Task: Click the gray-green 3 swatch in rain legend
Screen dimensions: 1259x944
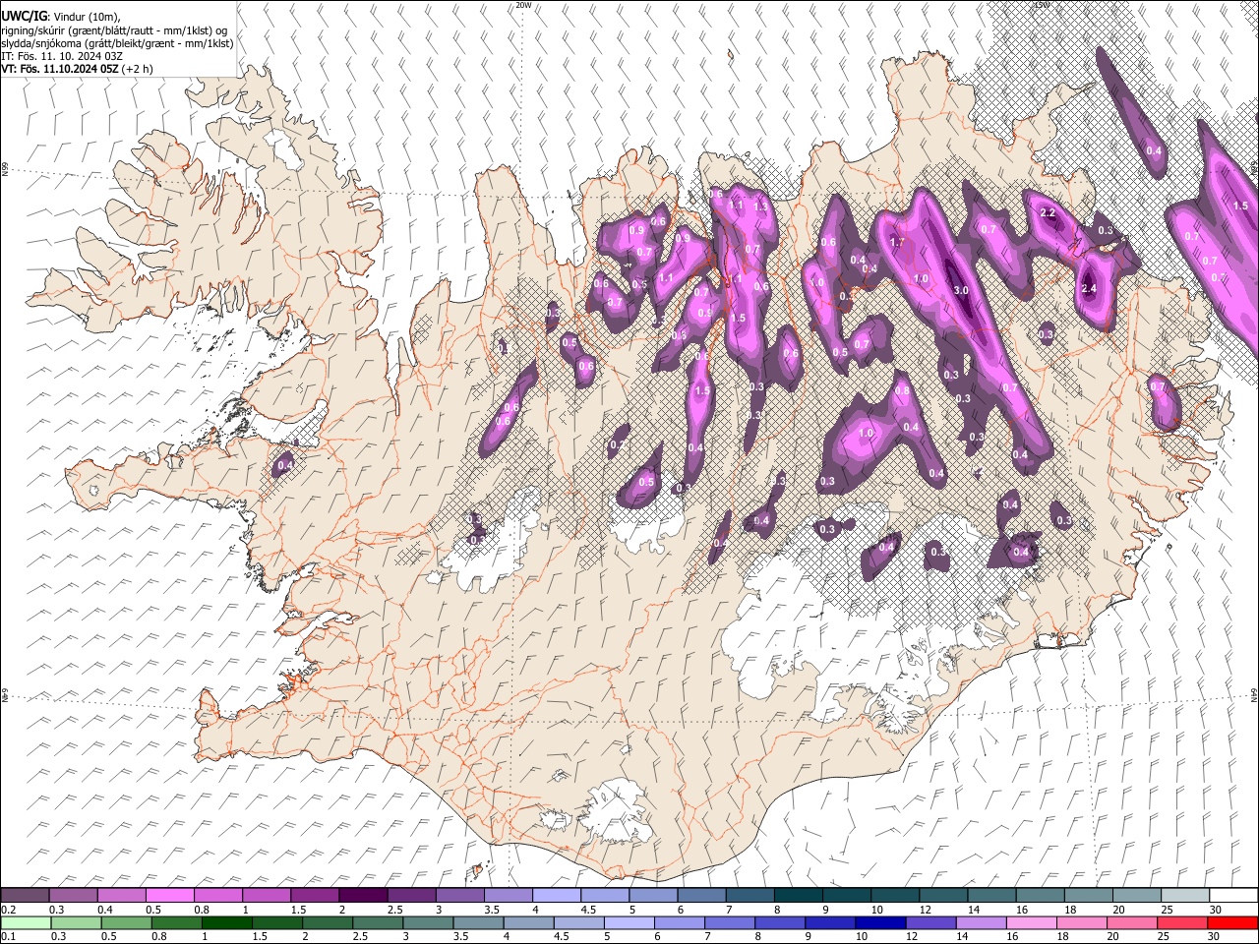Action: [x=428, y=922]
